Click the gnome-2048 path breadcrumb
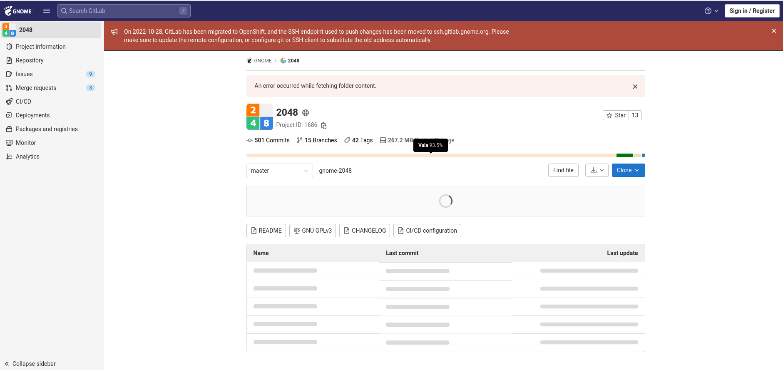The height and width of the screenshot is (370, 783). pos(335,171)
